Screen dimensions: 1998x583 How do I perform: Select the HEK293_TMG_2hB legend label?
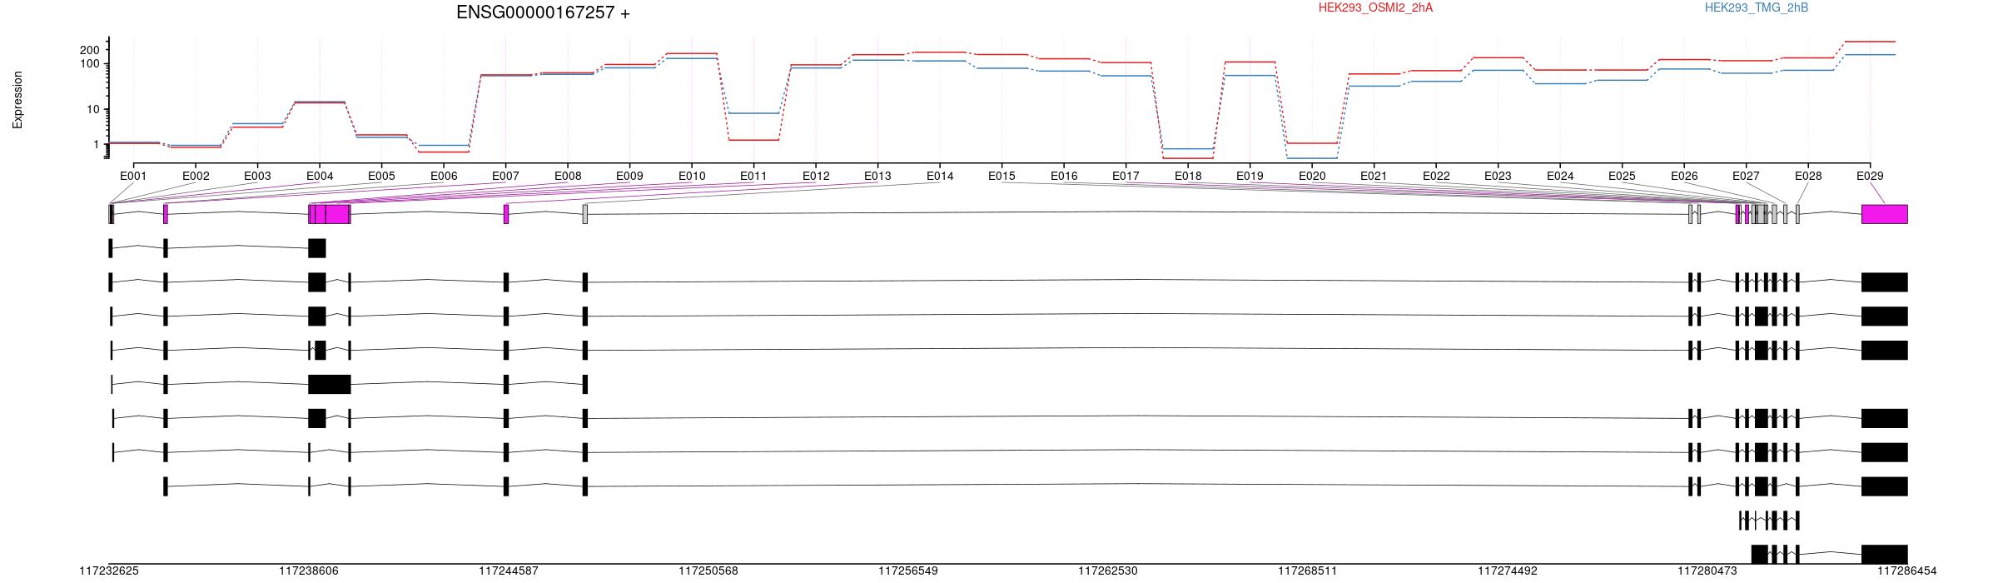point(1757,7)
